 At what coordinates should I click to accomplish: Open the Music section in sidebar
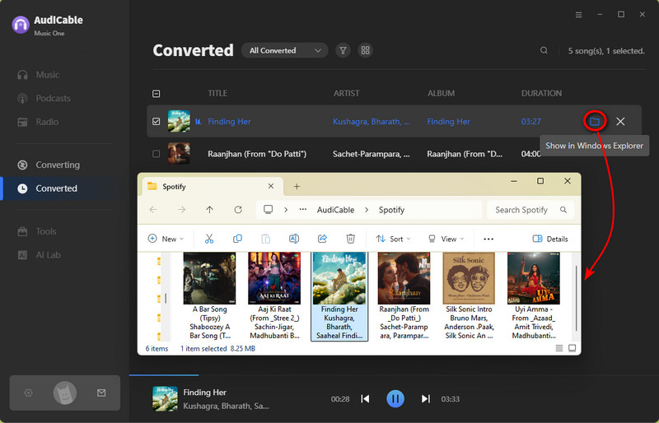pyautogui.click(x=38, y=75)
